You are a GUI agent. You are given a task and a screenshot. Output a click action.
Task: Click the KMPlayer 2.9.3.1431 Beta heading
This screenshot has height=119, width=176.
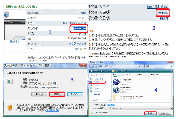click(x=22, y=7)
